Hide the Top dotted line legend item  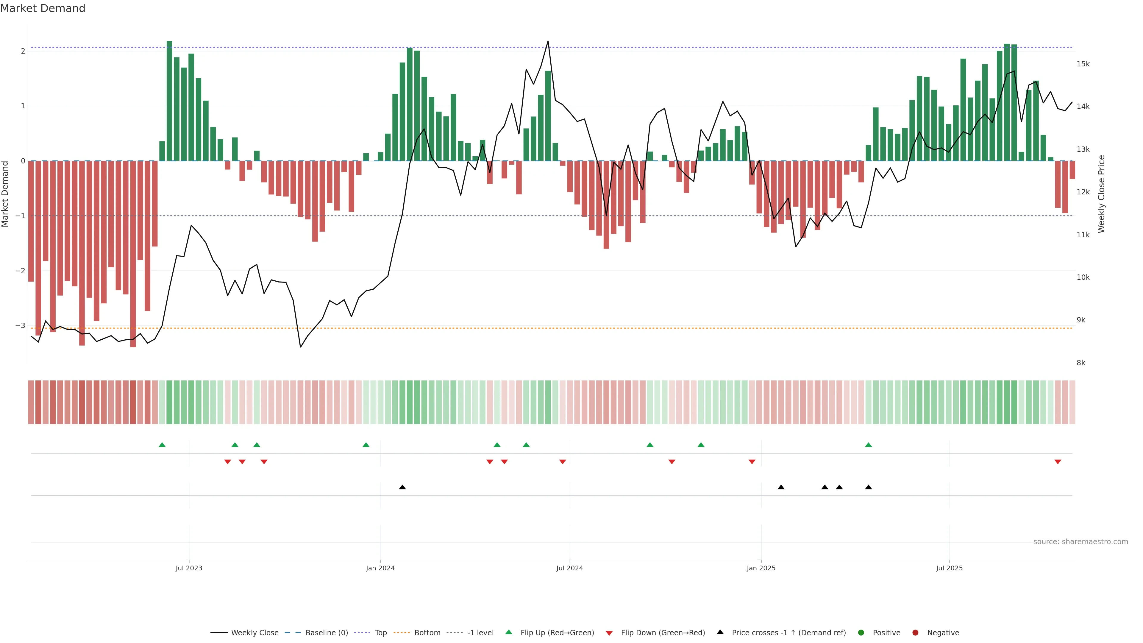coord(380,632)
